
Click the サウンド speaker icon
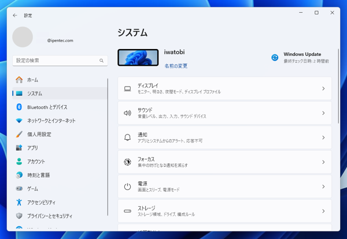pos(127,113)
